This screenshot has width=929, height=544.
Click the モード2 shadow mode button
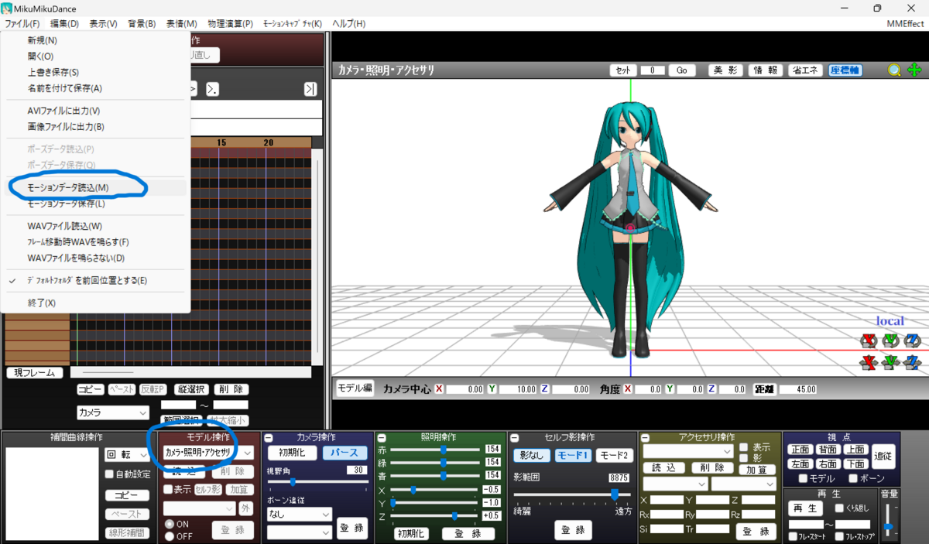click(x=613, y=456)
